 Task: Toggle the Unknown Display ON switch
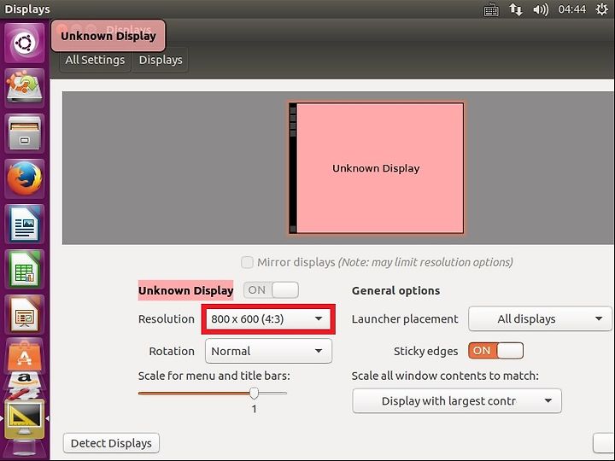[271, 290]
